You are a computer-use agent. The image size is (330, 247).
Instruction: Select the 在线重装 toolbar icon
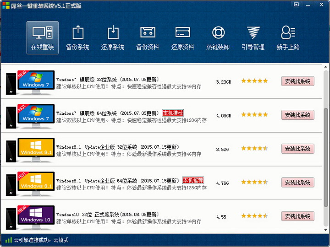coord(43,38)
